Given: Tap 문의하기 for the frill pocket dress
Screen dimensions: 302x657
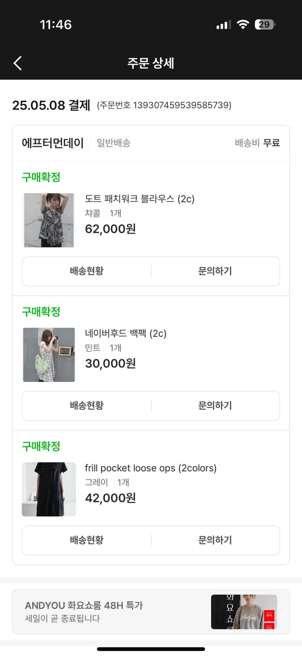Looking at the screenshot, I should click(x=214, y=540).
